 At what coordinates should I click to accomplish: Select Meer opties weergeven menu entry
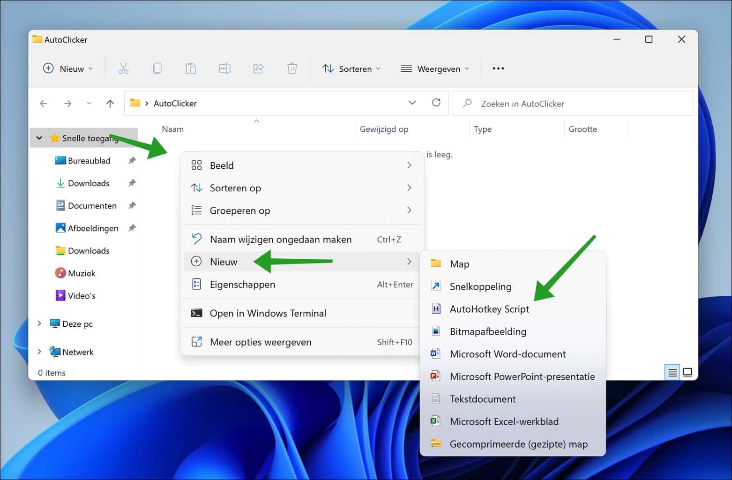pos(260,342)
